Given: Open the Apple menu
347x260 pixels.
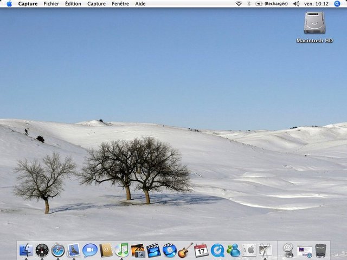Looking at the screenshot, I should (9, 4).
